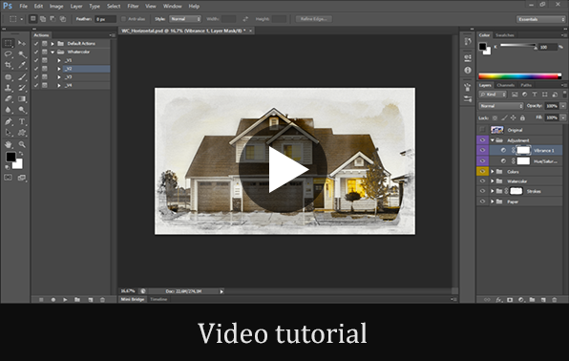569x361 pixels.
Task: Select the Clone Stamp tool
Action: tap(8, 88)
